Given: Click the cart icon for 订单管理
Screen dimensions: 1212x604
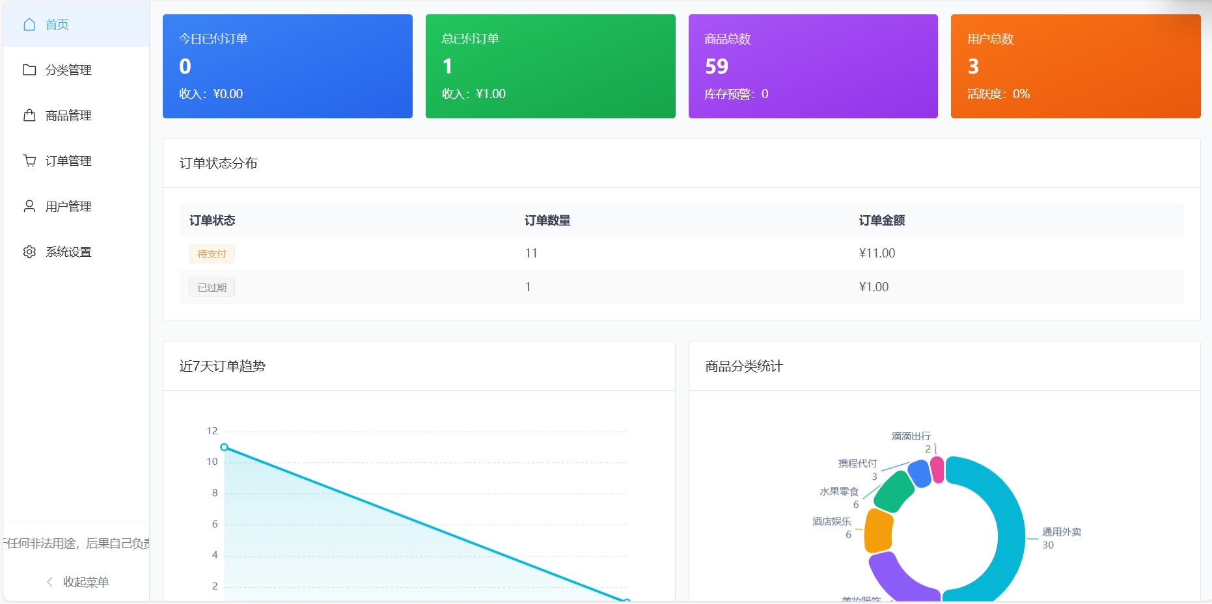Looking at the screenshot, I should tap(29, 161).
